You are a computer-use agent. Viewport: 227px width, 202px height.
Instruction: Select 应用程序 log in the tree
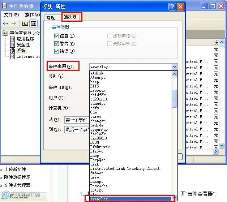point(25,39)
